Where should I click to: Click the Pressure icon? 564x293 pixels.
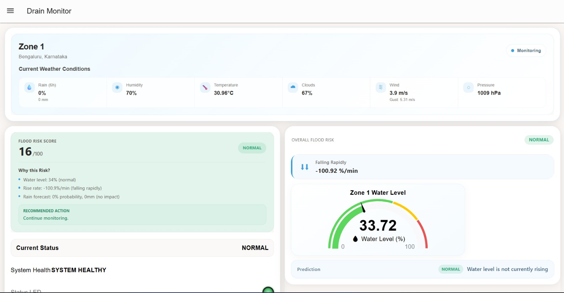point(469,87)
